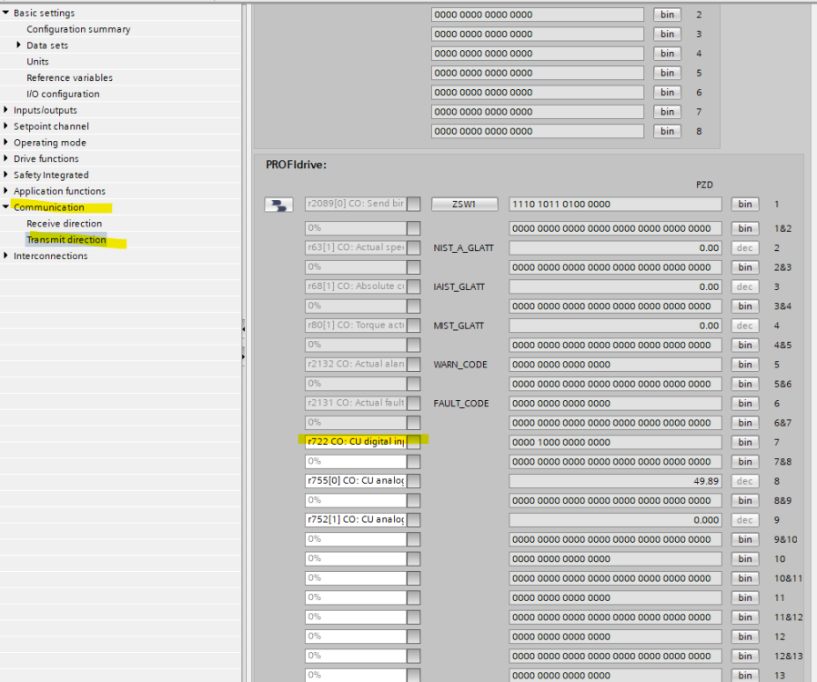Toggle dec format button for PZD 9 value
817x682 pixels.
tap(744, 520)
